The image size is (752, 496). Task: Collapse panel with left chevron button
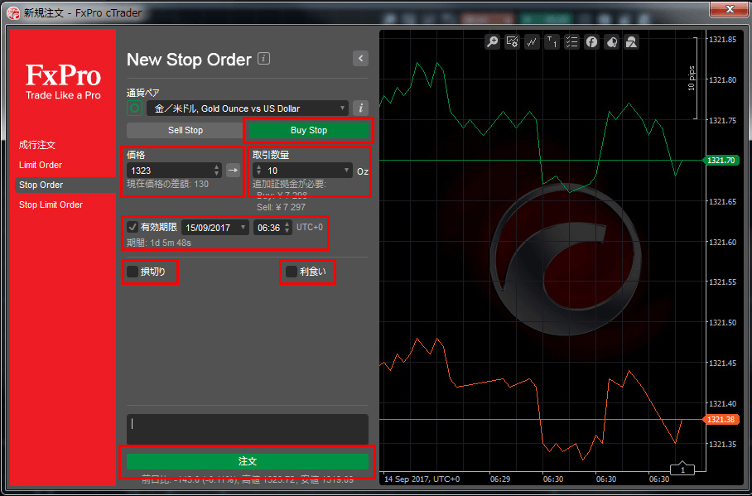[360, 59]
